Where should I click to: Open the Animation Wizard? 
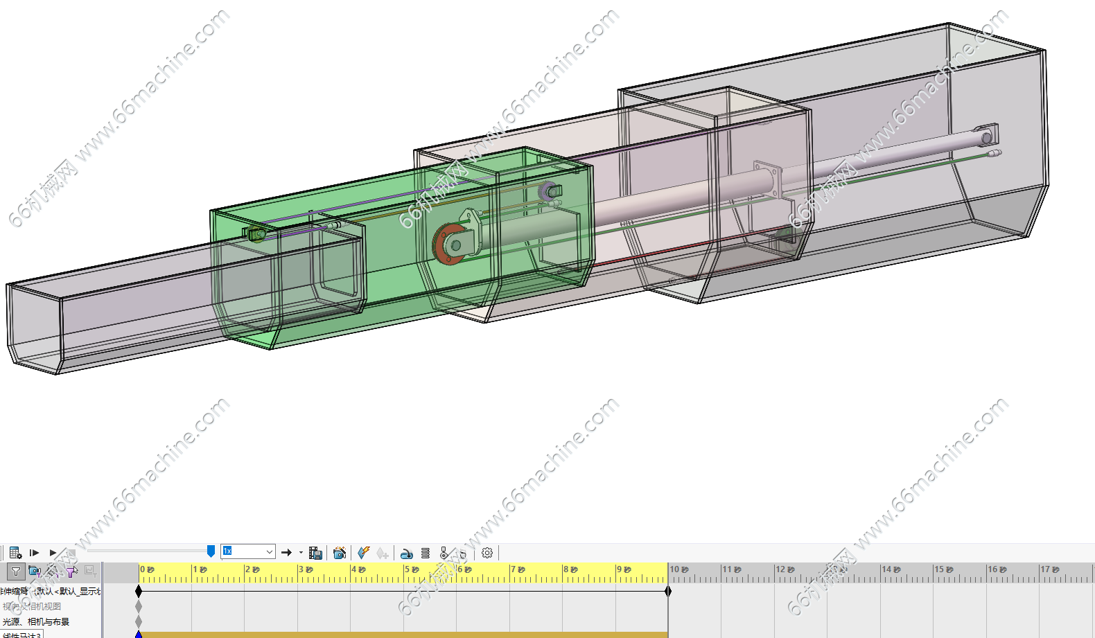point(339,553)
